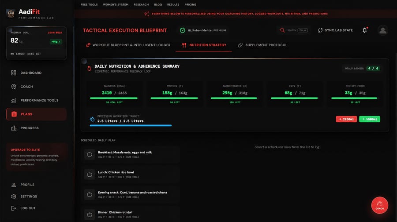This screenshot has height=222, width=397.
Task: Select Dinner: Chicken roti dal meal
Action: point(131,215)
